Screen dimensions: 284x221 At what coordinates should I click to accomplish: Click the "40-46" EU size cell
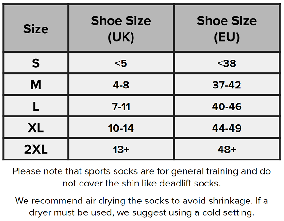coord(227,106)
